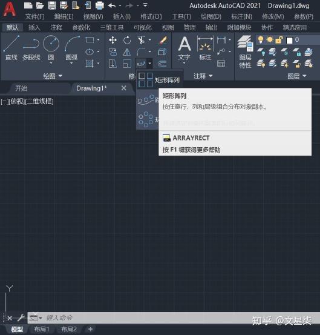320x335 pixels.
Task: Click the Undo arrow icon
Action: pyautogui.click(x=112, y=5)
